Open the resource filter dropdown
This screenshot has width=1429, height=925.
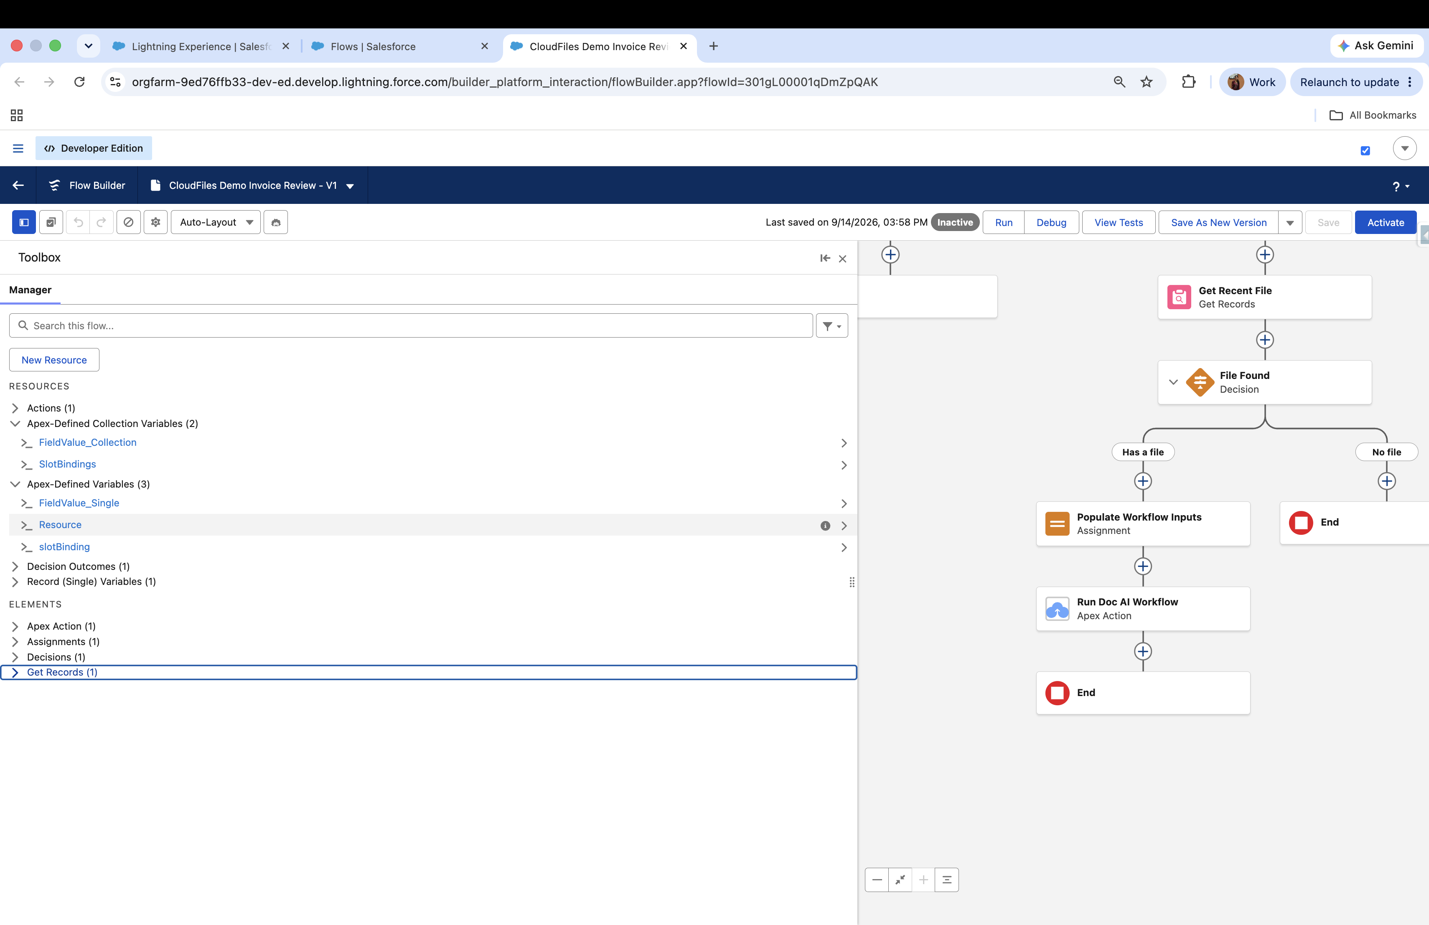click(831, 326)
